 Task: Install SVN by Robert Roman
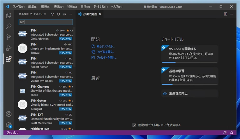click(65, 67)
